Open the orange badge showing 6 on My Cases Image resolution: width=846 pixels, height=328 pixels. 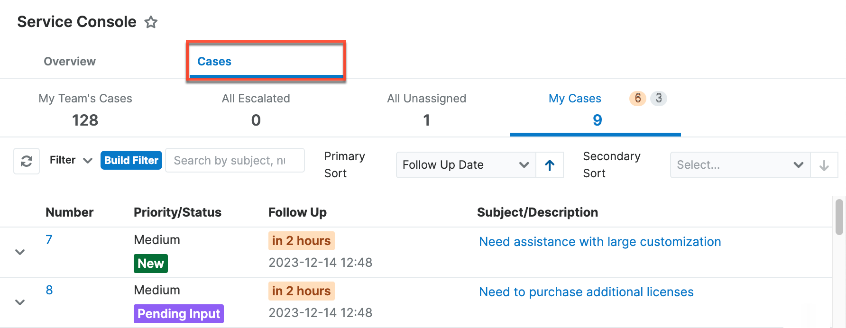coord(637,99)
